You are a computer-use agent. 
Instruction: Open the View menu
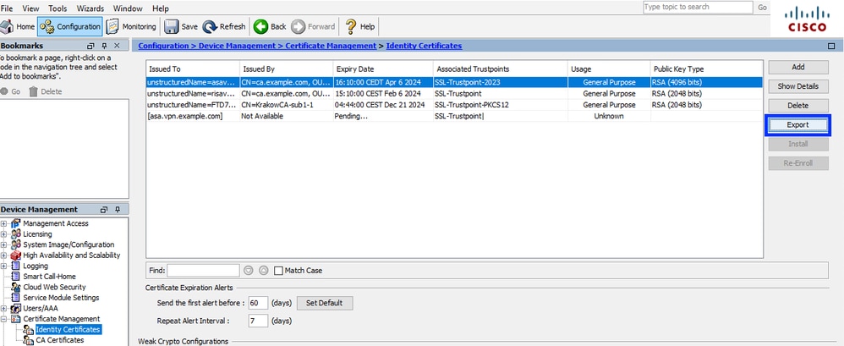point(30,8)
